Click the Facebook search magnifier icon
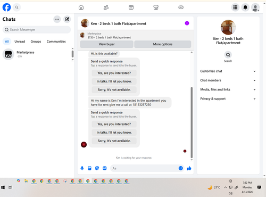The width and height of the screenshot is (266, 197). click(x=16, y=7)
